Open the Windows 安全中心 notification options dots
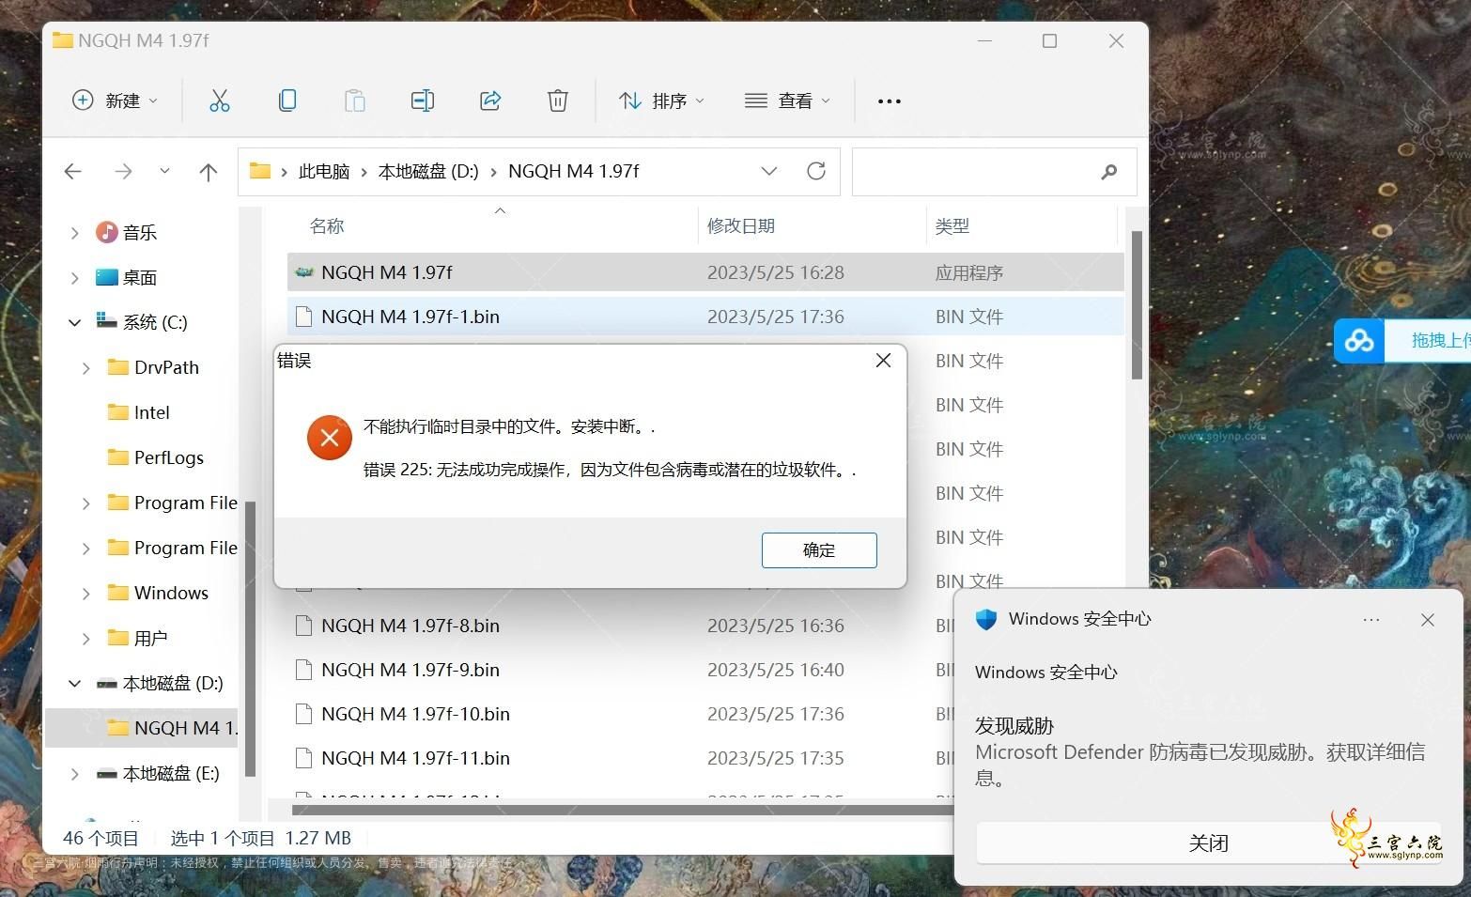This screenshot has width=1471, height=897. (1371, 620)
